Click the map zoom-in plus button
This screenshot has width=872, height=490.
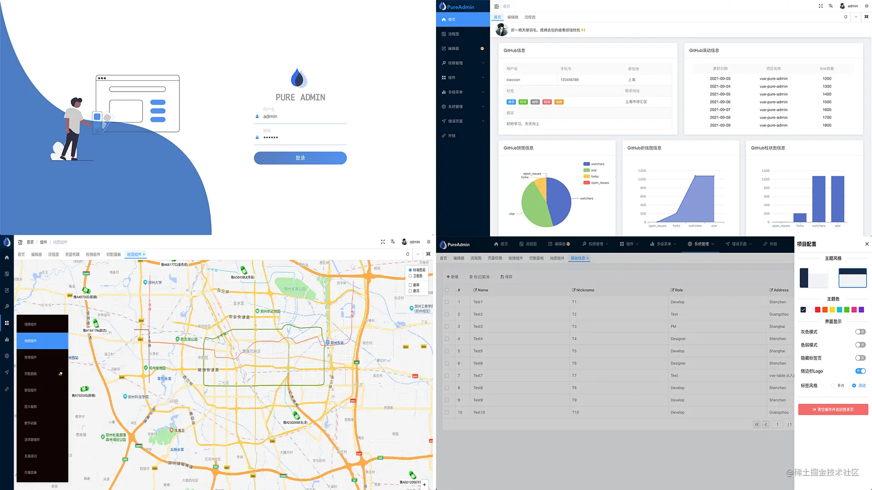tap(424, 485)
